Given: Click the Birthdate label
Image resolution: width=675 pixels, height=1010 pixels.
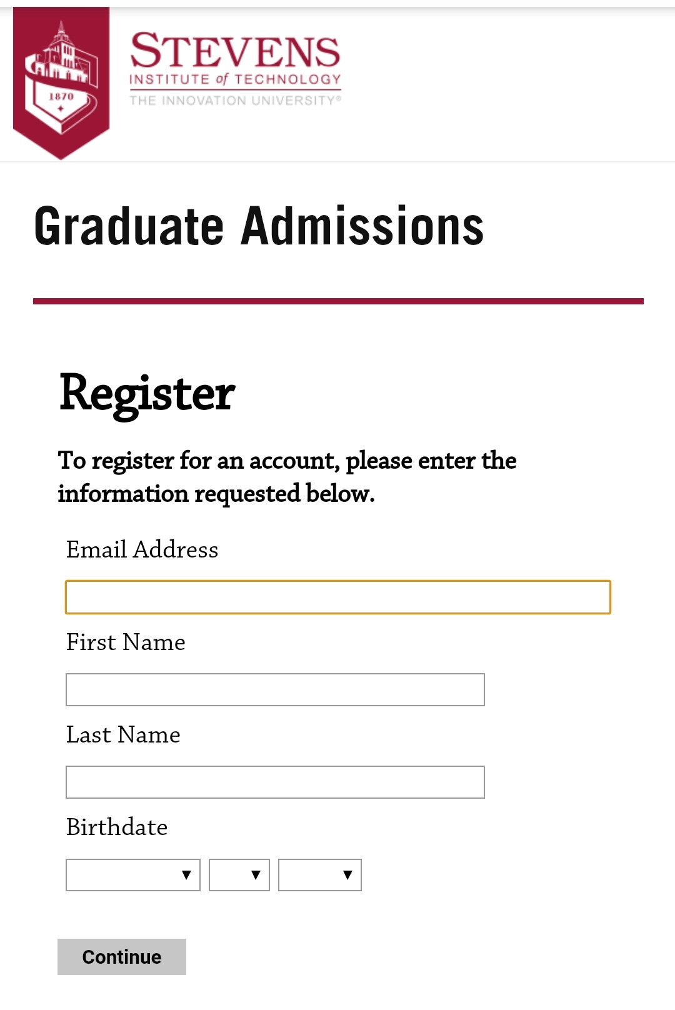Looking at the screenshot, I should coord(117,827).
